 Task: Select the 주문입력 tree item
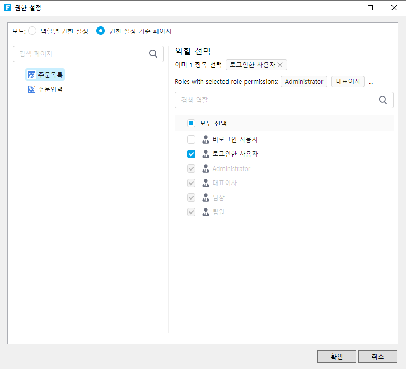(x=50, y=89)
